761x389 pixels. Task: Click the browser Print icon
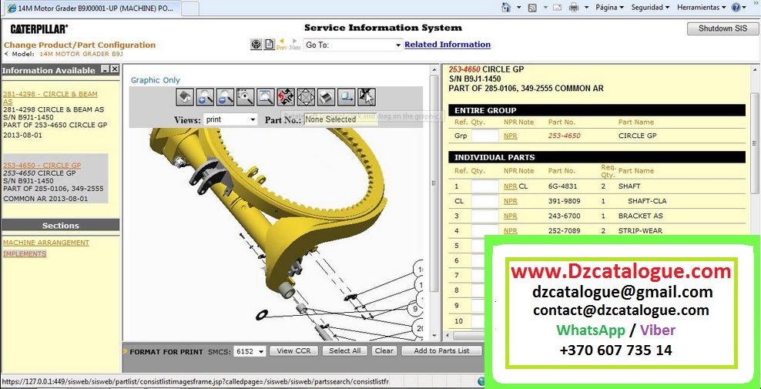[x=574, y=7]
